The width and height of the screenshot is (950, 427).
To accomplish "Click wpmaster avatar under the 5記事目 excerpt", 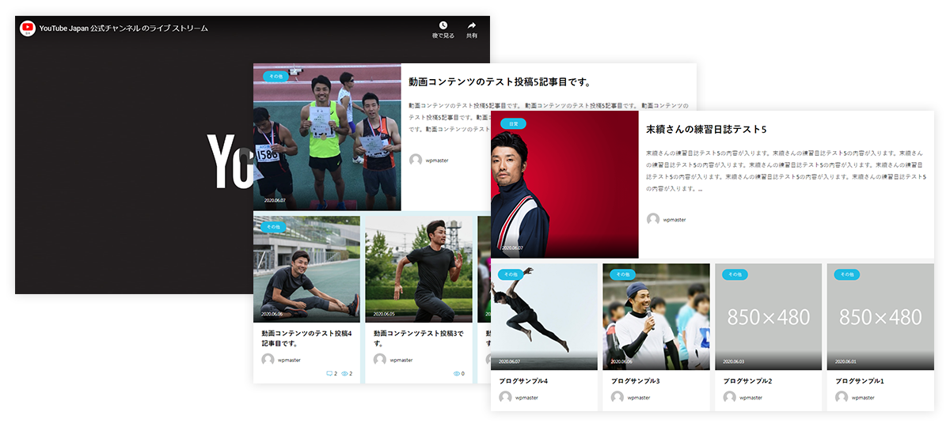I will coord(416,160).
